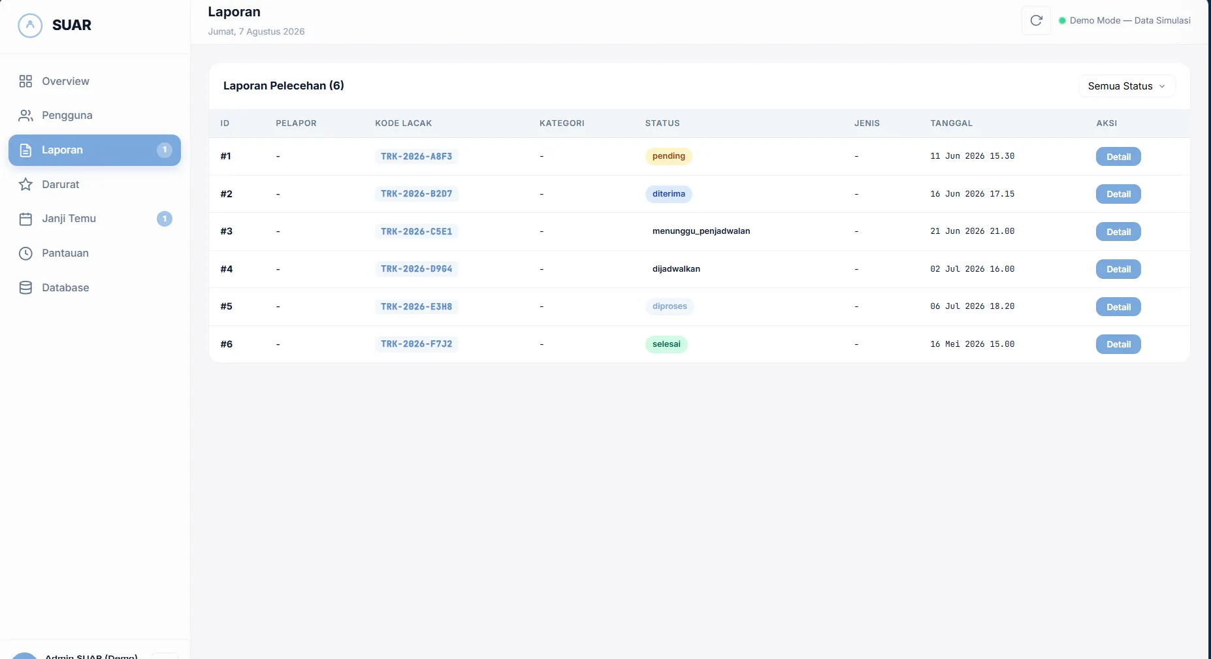Click the menunggu_penjadwalan status
1211x659 pixels.
(x=701, y=231)
